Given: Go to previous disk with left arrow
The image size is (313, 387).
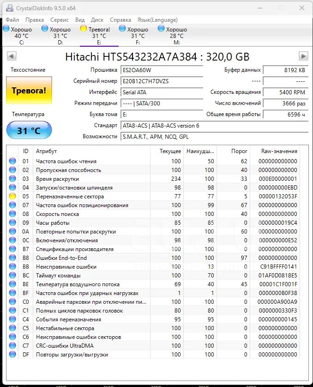Looking at the screenshot, I should (12, 56).
